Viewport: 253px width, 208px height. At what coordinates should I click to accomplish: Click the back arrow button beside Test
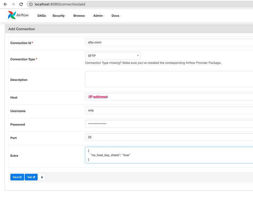coord(42,177)
